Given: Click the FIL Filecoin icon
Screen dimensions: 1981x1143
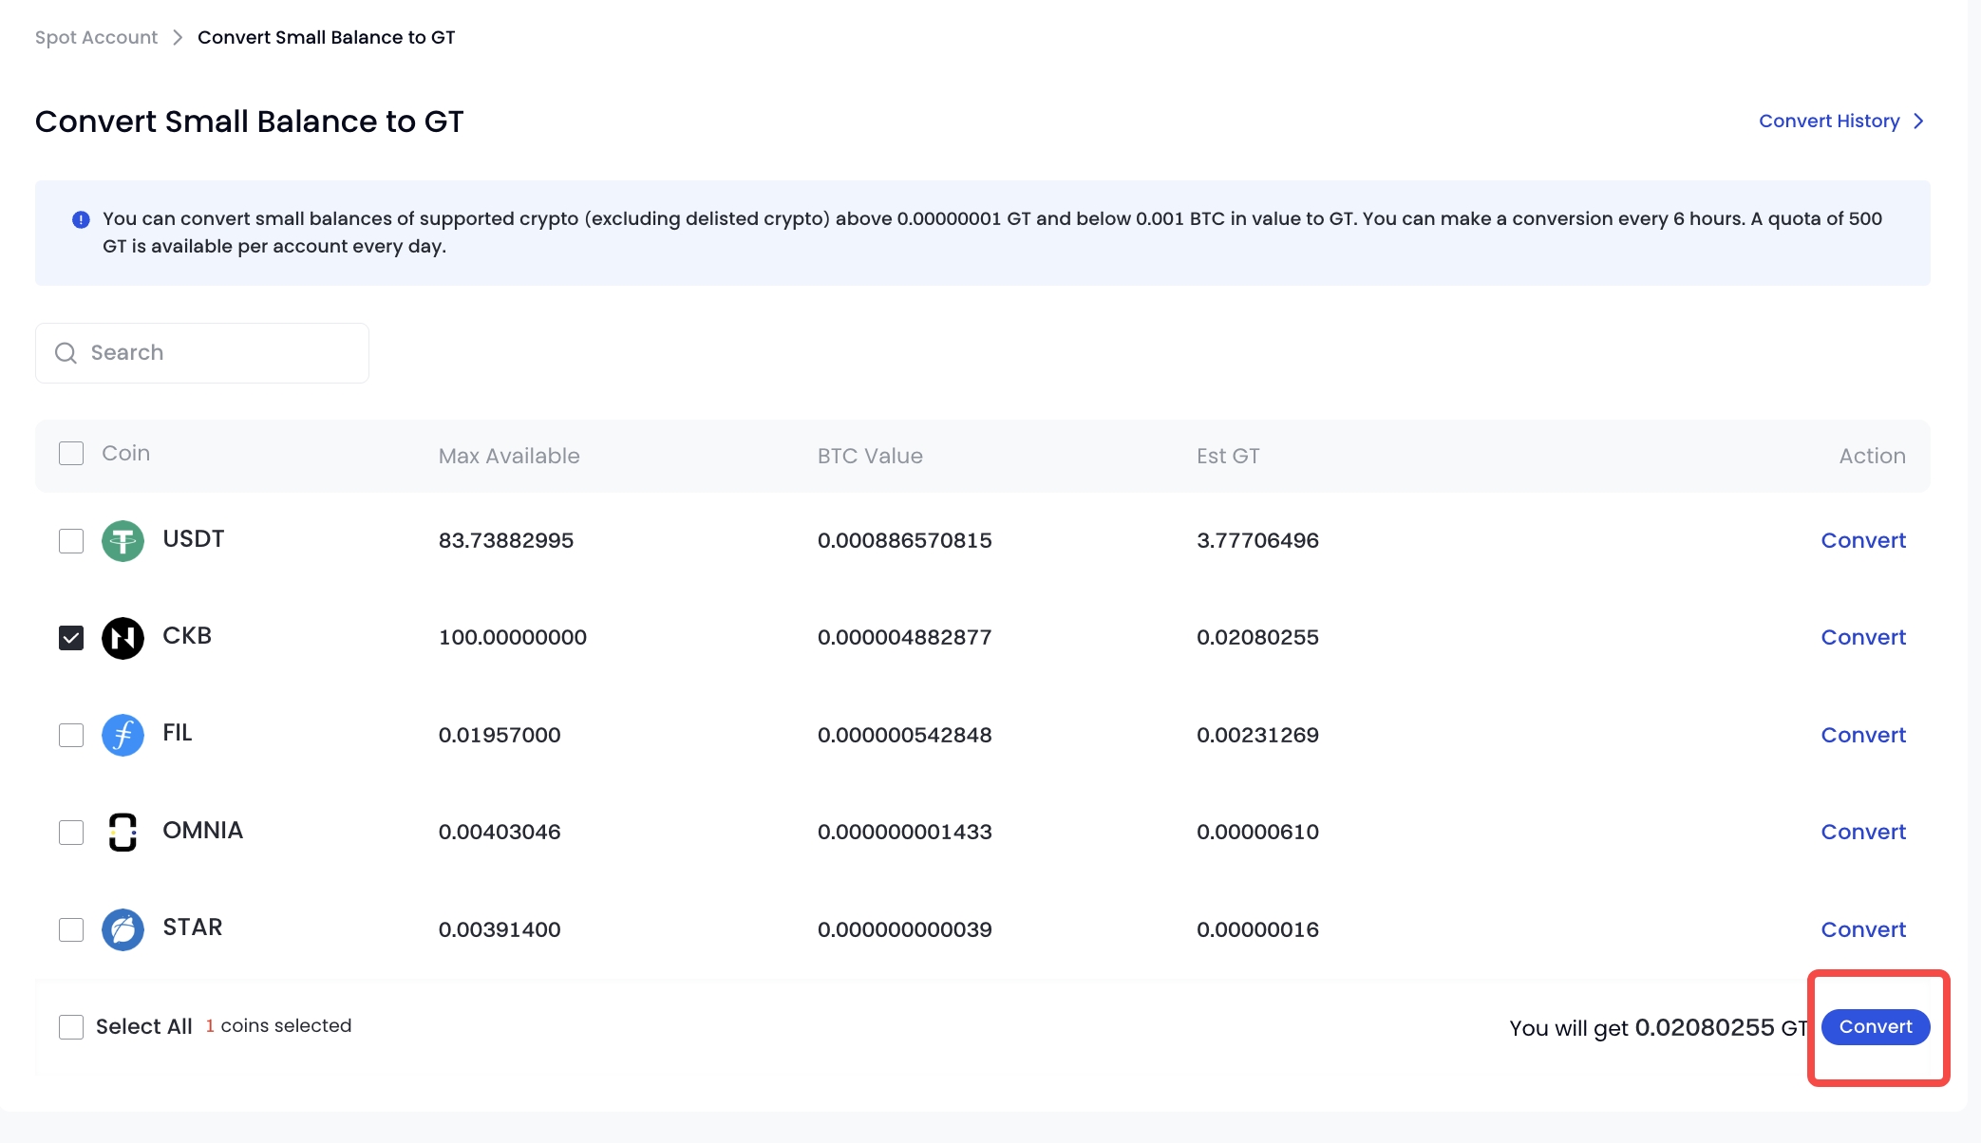Looking at the screenshot, I should (x=123, y=735).
